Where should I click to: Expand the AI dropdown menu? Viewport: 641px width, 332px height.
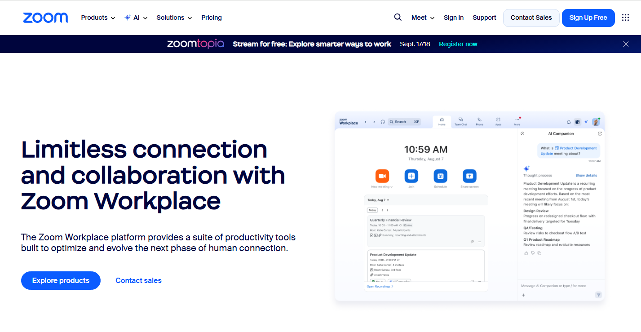[x=136, y=18]
